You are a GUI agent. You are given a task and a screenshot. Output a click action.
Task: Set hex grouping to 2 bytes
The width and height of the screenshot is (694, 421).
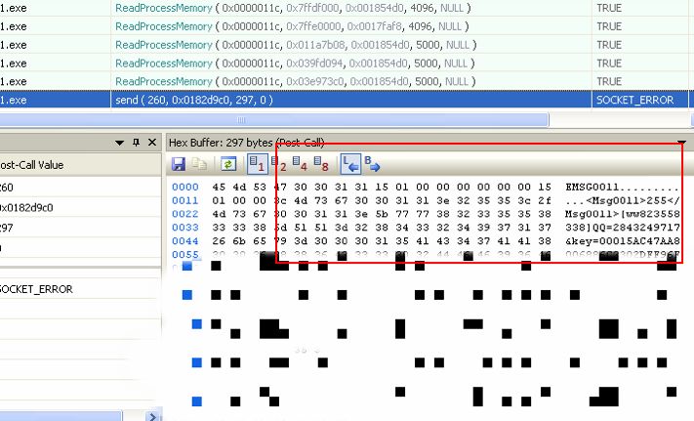coord(279,164)
